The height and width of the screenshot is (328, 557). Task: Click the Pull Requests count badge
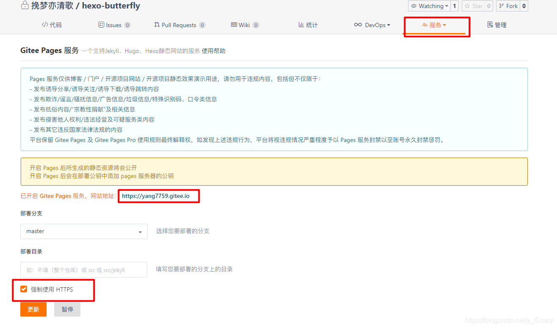point(202,25)
